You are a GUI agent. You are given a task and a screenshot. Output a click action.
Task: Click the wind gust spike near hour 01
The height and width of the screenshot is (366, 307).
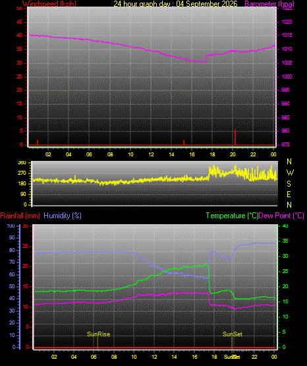pos(38,142)
